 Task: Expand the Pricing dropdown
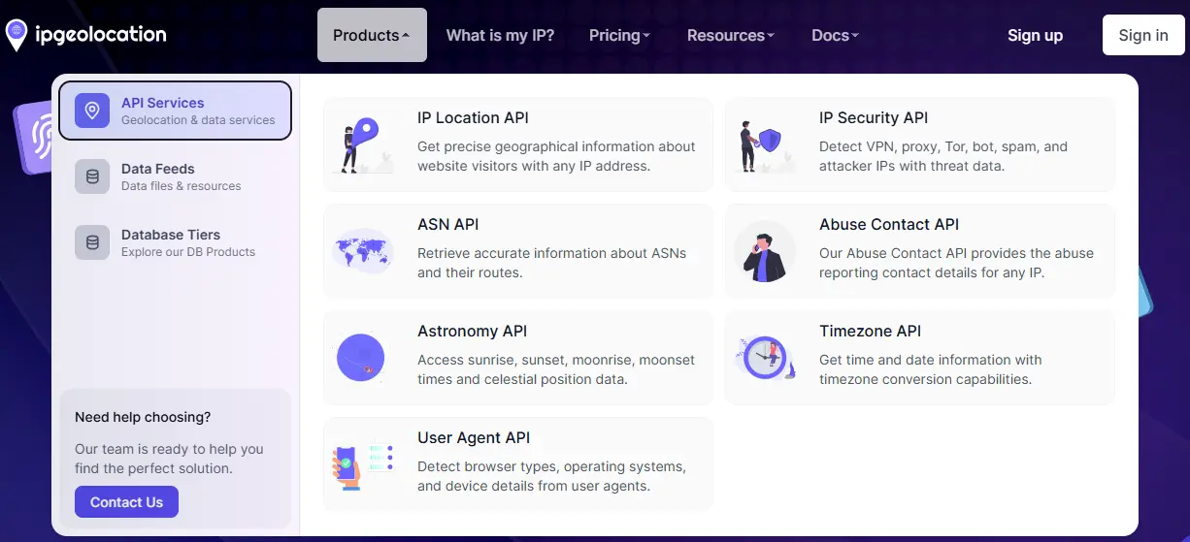(619, 35)
